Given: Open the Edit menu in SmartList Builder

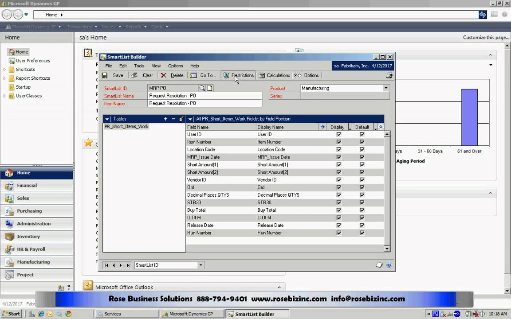Looking at the screenshot, I should 123,66.
